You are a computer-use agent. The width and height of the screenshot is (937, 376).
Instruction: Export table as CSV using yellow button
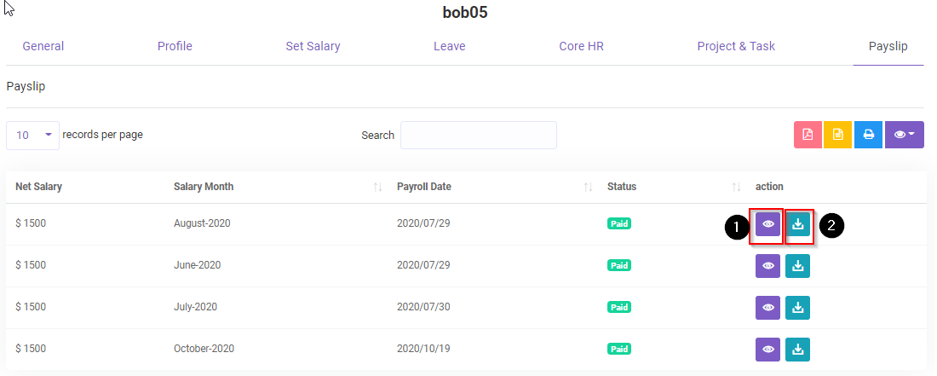[x=837, y=135]
